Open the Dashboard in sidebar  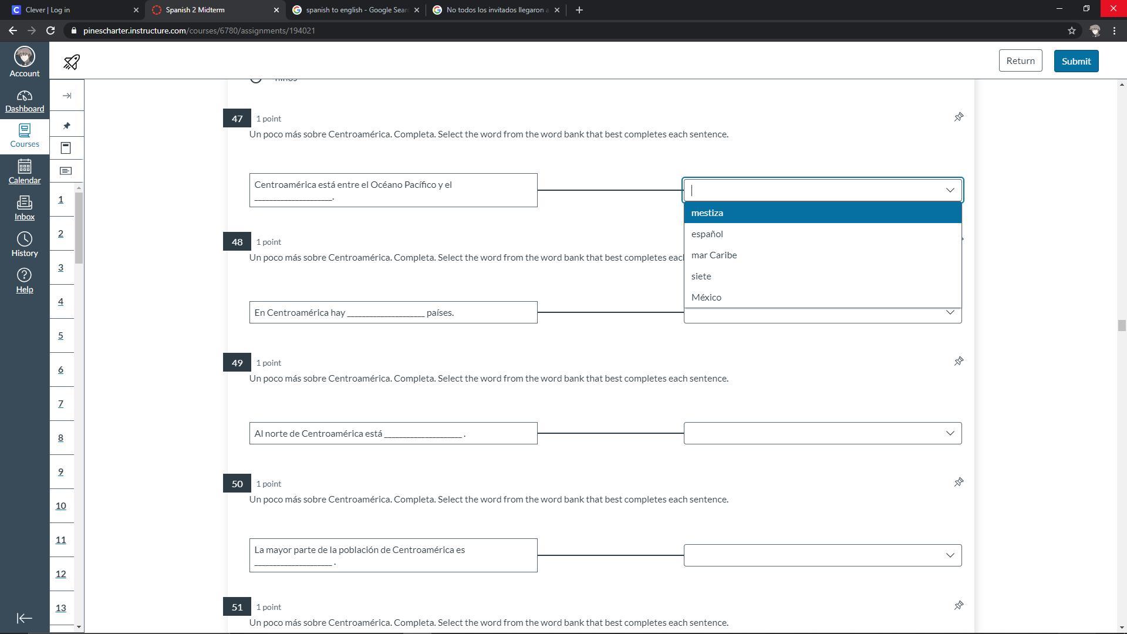(x=24, y=101)
